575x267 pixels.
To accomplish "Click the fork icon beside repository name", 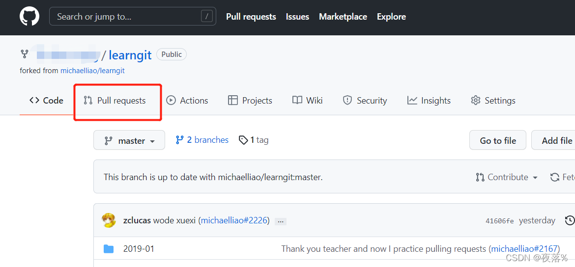I will point(24,54).
